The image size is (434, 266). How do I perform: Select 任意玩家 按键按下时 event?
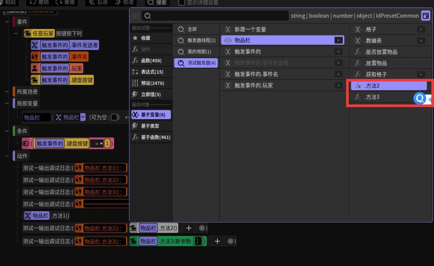(53, 33)
